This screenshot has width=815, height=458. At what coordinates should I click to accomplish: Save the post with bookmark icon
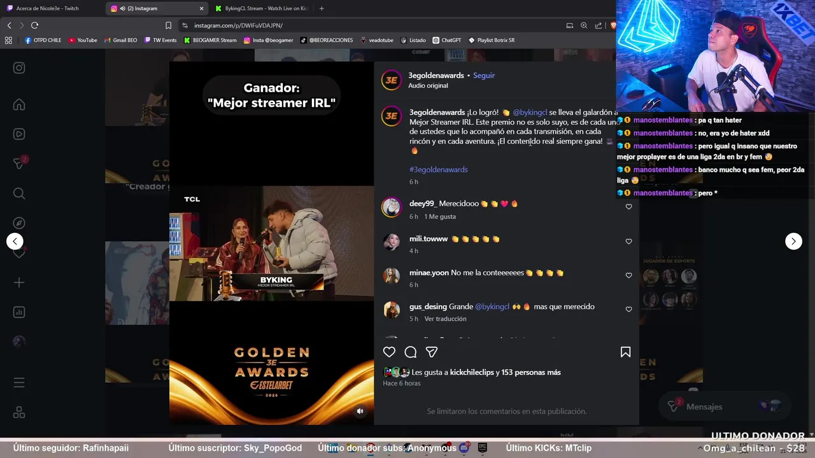(x=625, y=352)
